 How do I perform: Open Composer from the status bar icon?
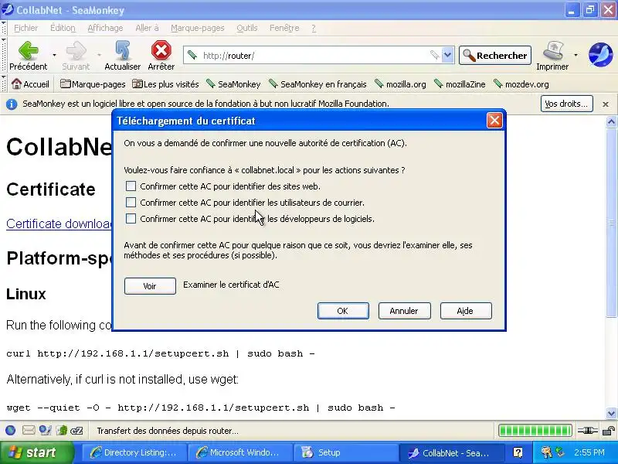pyautogui.click(x=45, y=430)
